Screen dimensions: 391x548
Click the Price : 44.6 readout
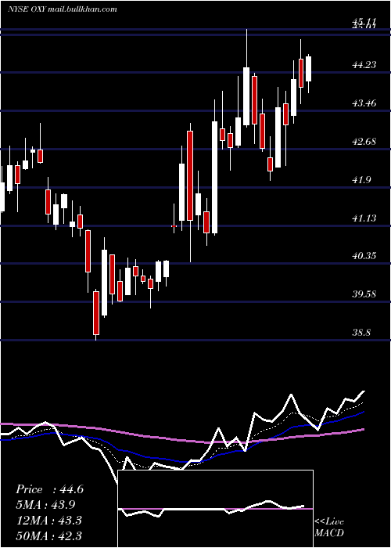49,489
